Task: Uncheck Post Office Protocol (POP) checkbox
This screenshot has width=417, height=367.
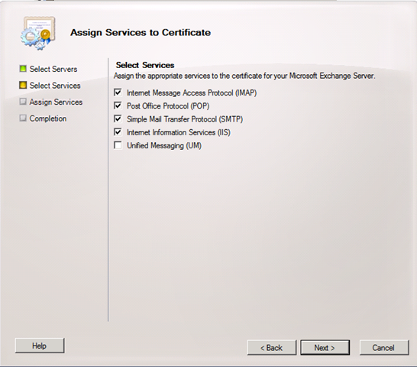Action: click(x=118, y=106)
